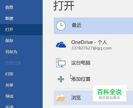Screen dimensions: 133x108
Task: Open 导出 (Export) in the sidebar
Action: click(x=21, y=96)
